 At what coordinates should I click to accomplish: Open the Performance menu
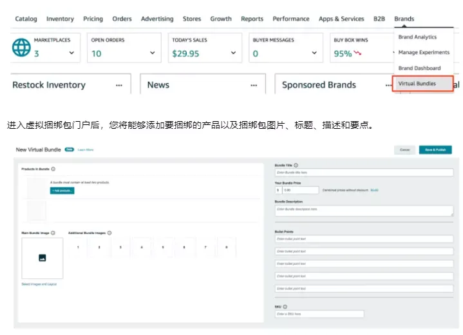[291, 19]
